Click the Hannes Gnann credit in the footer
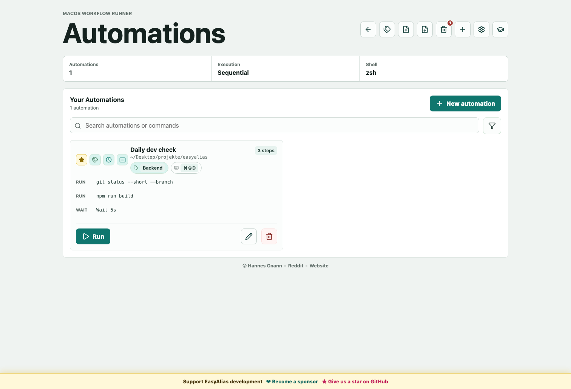The height and width of the screenshot is (389, 571). point(262,266)
